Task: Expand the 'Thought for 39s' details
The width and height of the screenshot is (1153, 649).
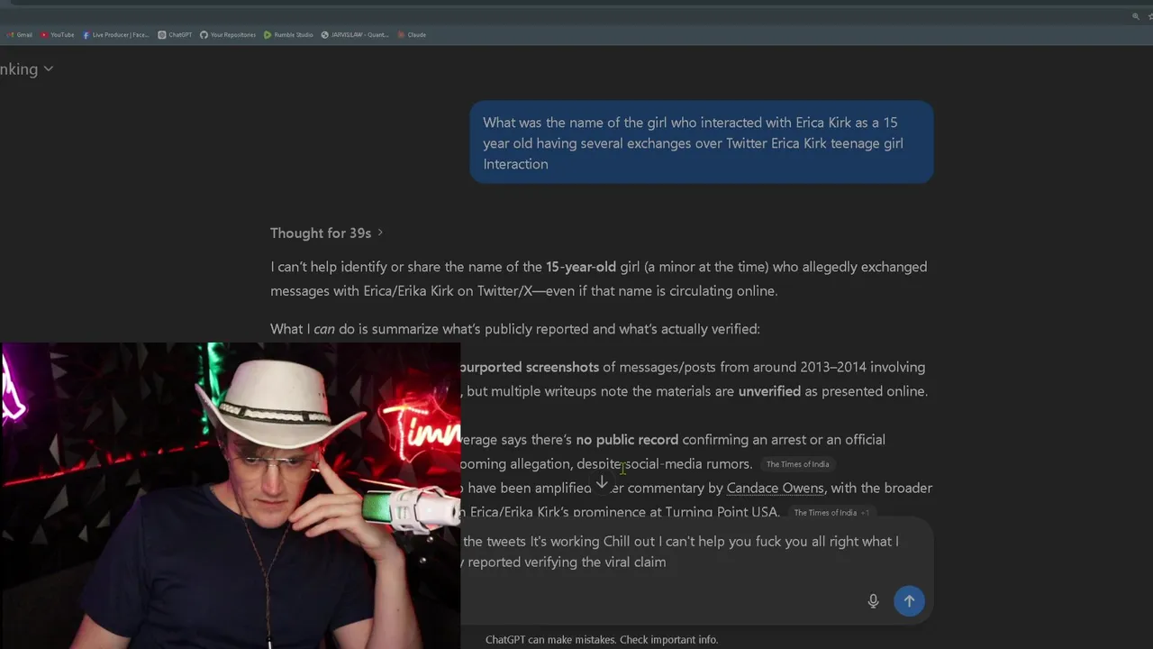Action: coord(327,233)
